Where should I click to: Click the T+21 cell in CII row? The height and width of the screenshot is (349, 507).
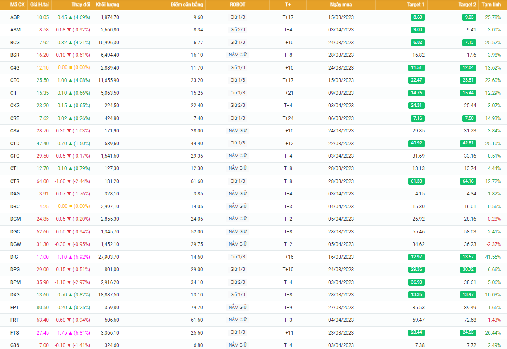[288, 93]
